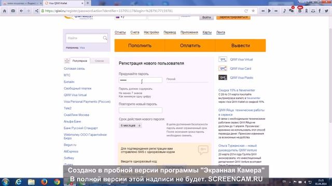Click the next track media icon
The image size is (332, 186).
(276, 11)
